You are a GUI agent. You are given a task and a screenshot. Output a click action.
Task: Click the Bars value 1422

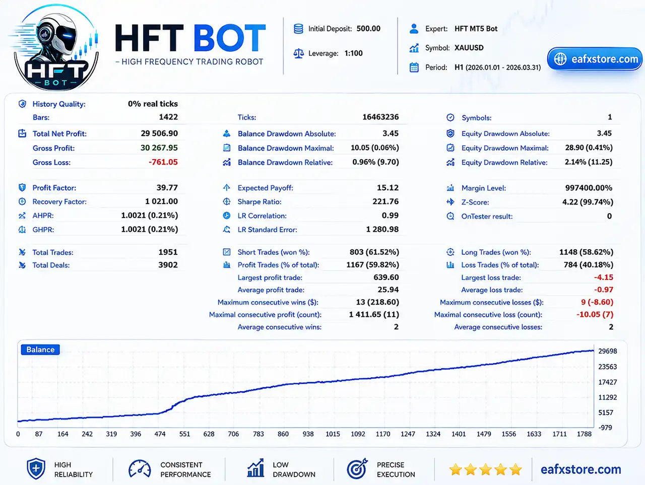(168, 117)
